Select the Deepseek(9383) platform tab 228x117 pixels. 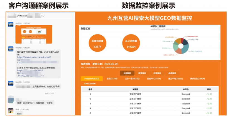[92, 79]
